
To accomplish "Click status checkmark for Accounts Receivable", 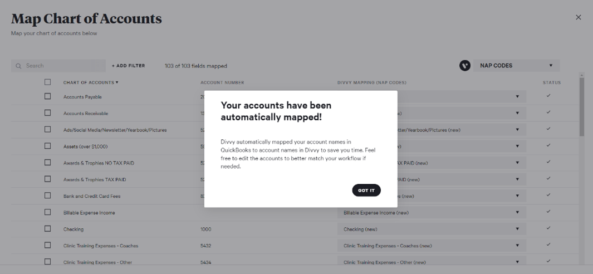I will click(x=548, y=112).
